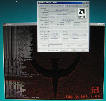Open the Mainboard tab
106x101 pixels.
54,6
